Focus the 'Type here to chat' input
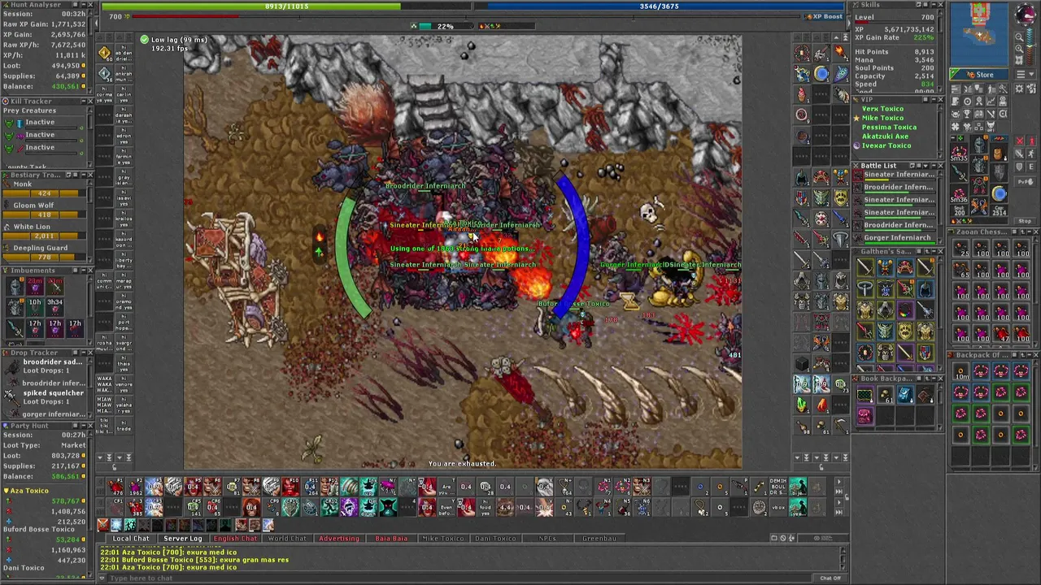The image size is (1041, 585). [x=460, y=578]
